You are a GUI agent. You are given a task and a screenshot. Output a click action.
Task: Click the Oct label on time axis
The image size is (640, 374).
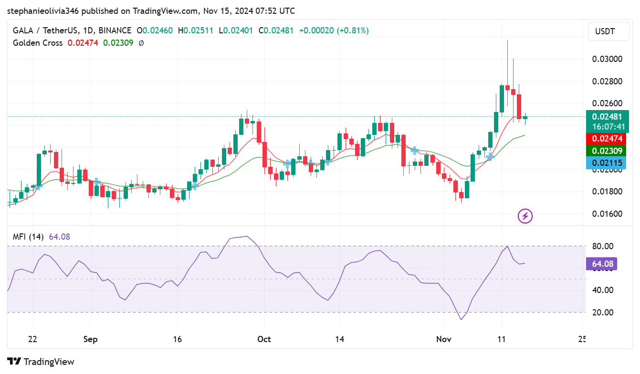264,339
